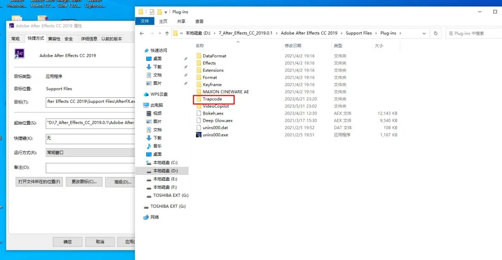Click the 取消 button
502x260 pixels.
tap(99, 242)
